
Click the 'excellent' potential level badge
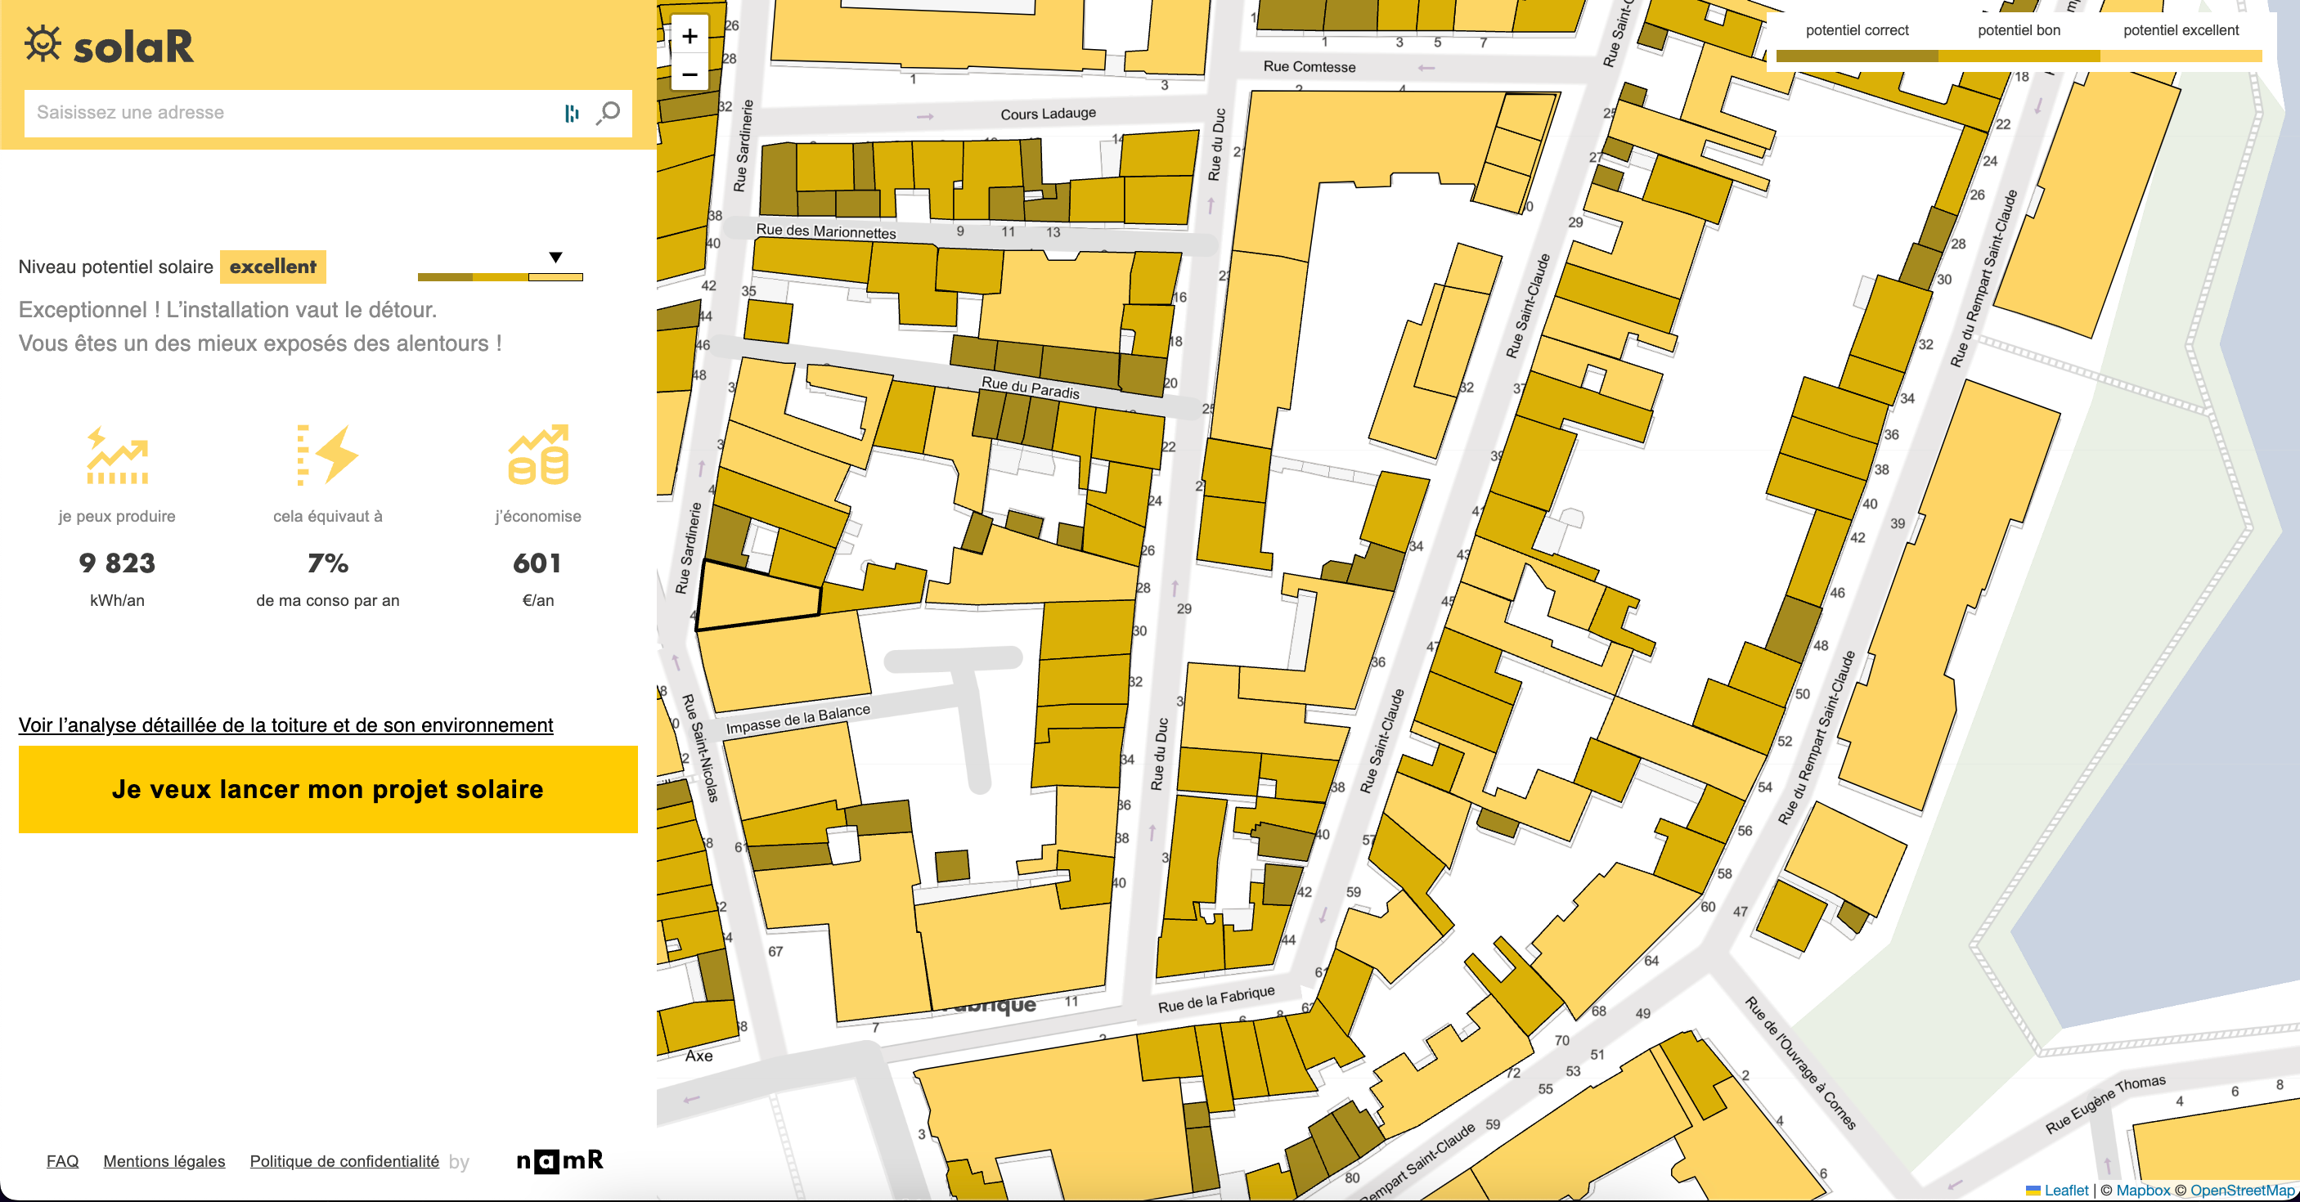(x=272, y=267)
